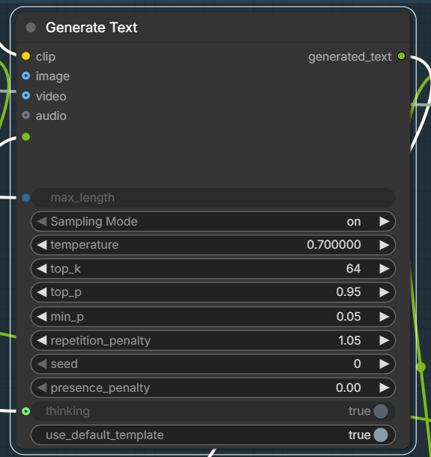Click the top_p value 0.95
This screenshot has width=431, height=457.
click(x=349, y=292)
